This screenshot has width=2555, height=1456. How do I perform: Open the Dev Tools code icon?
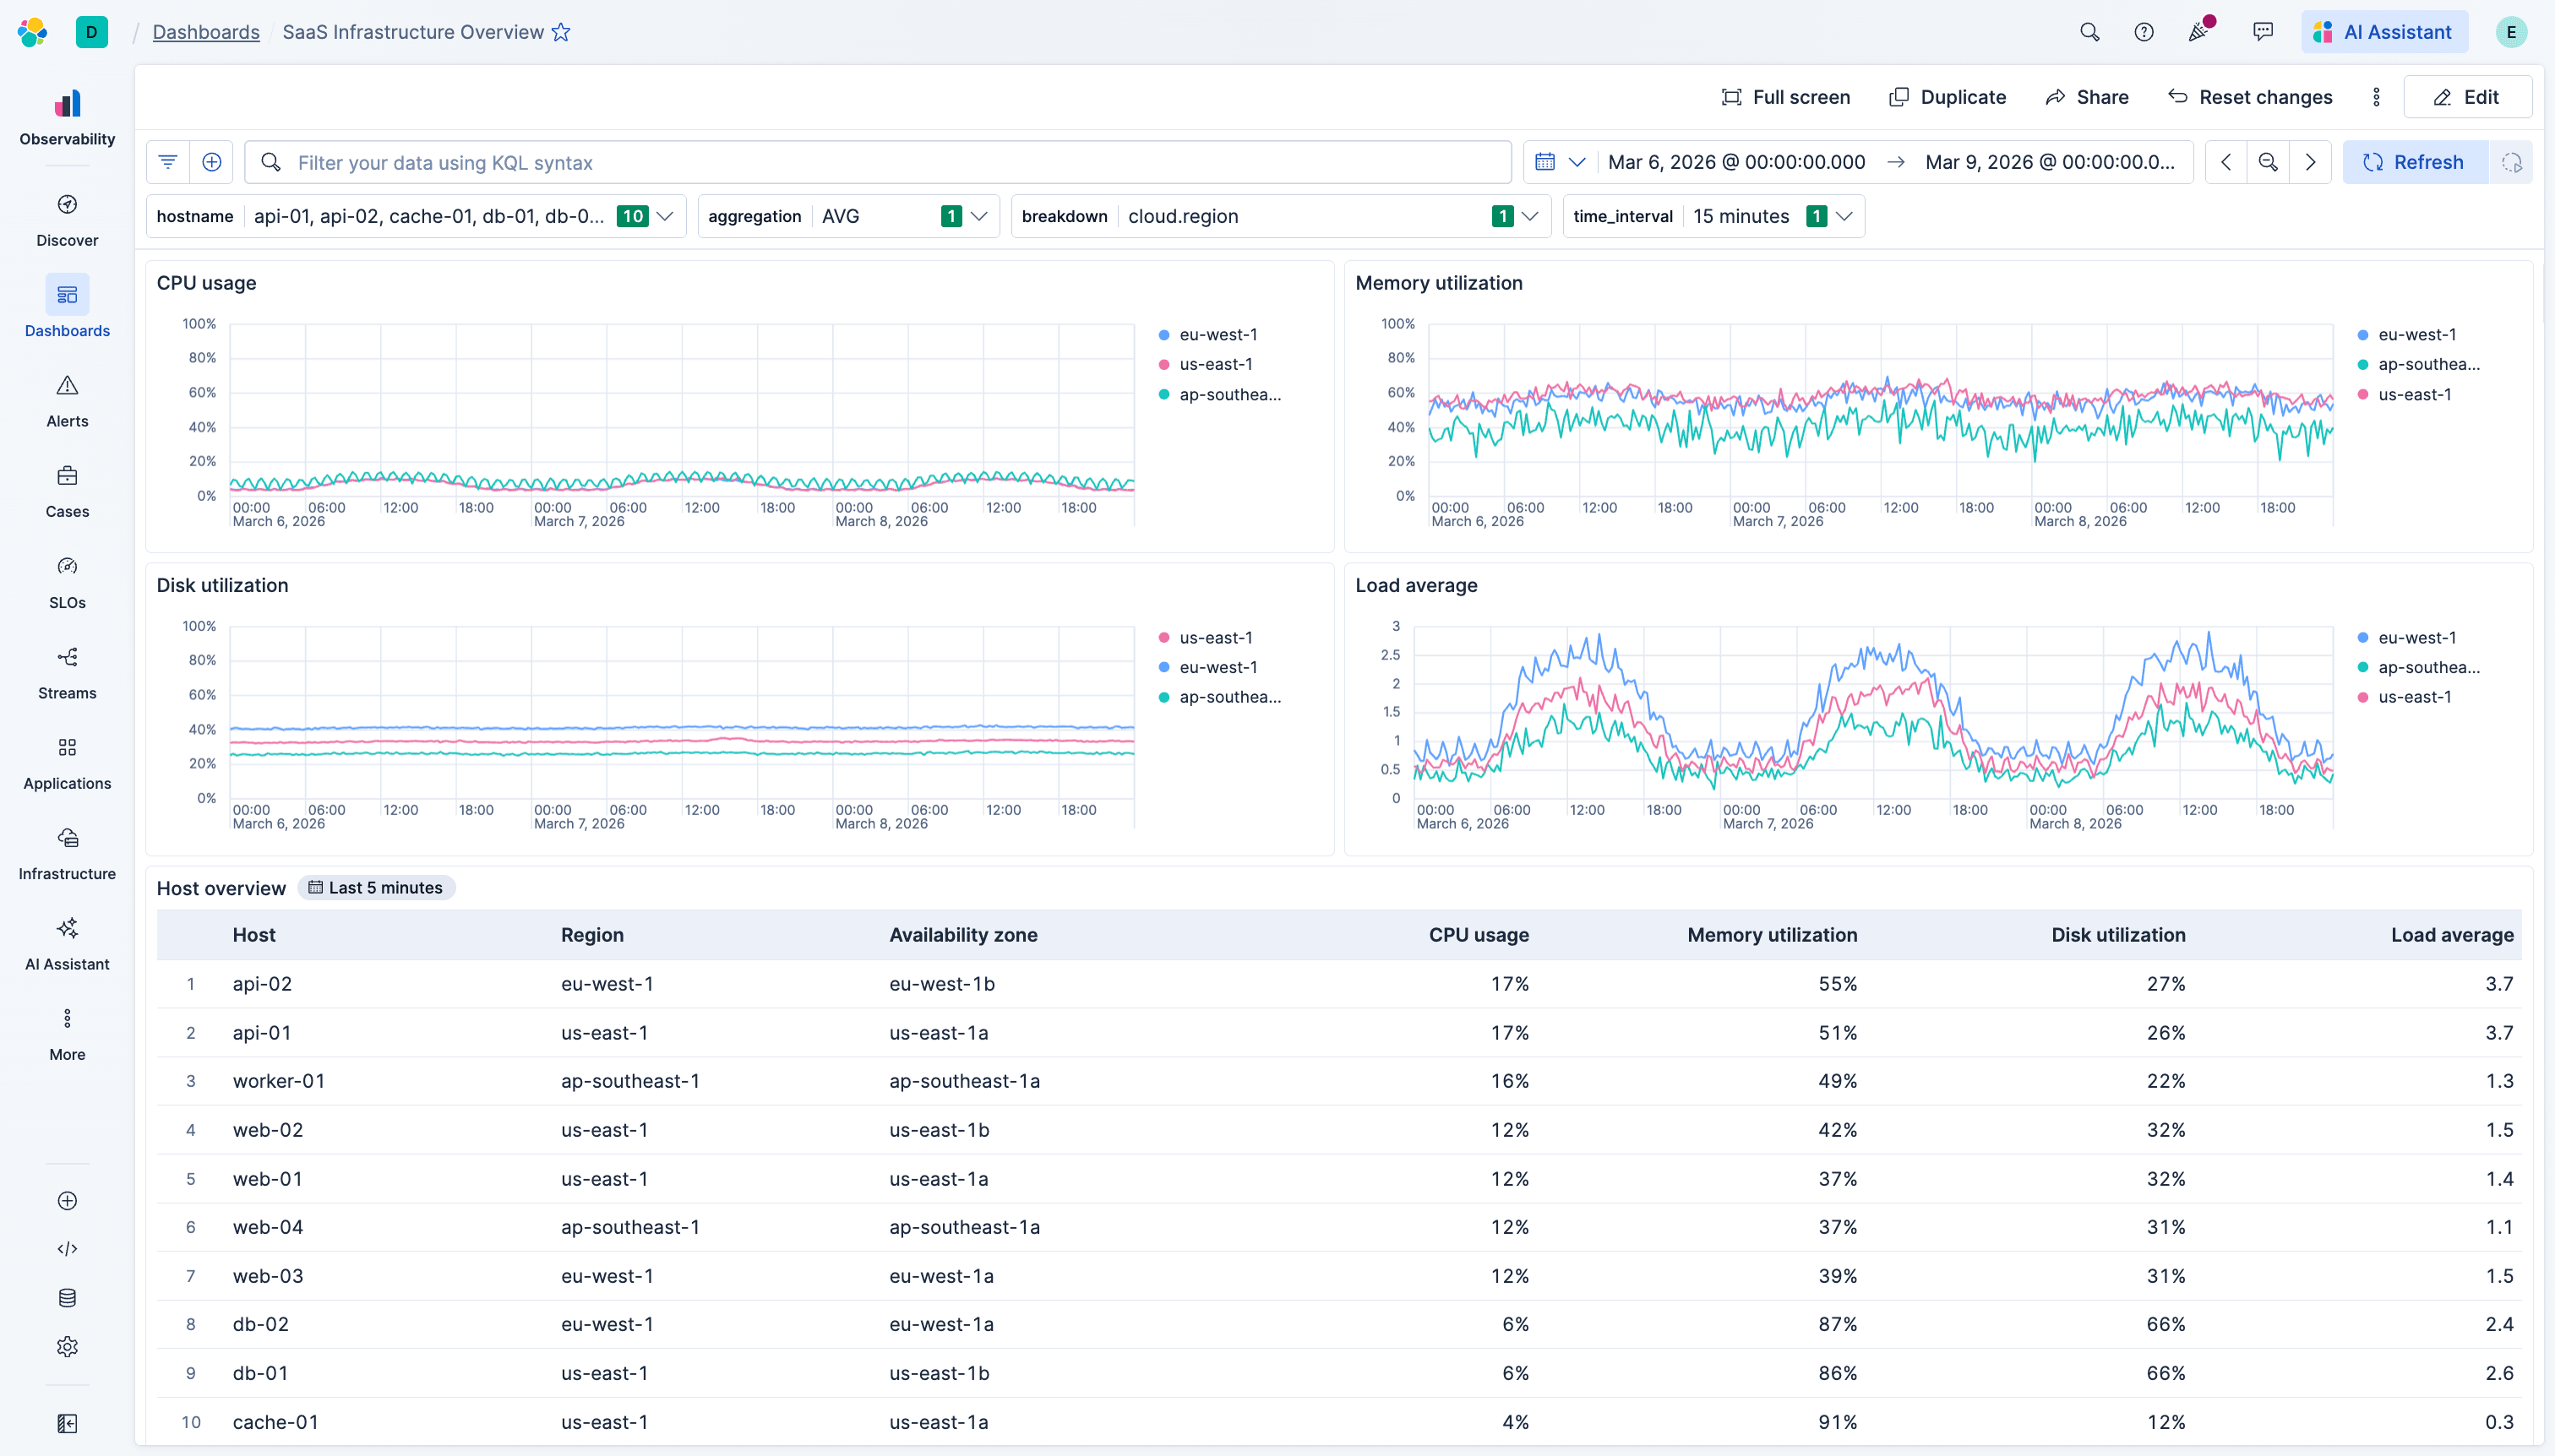pos(67,1248)
